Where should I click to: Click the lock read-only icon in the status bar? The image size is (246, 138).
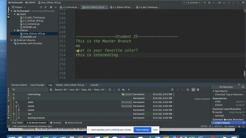click(x=239, y=126)
